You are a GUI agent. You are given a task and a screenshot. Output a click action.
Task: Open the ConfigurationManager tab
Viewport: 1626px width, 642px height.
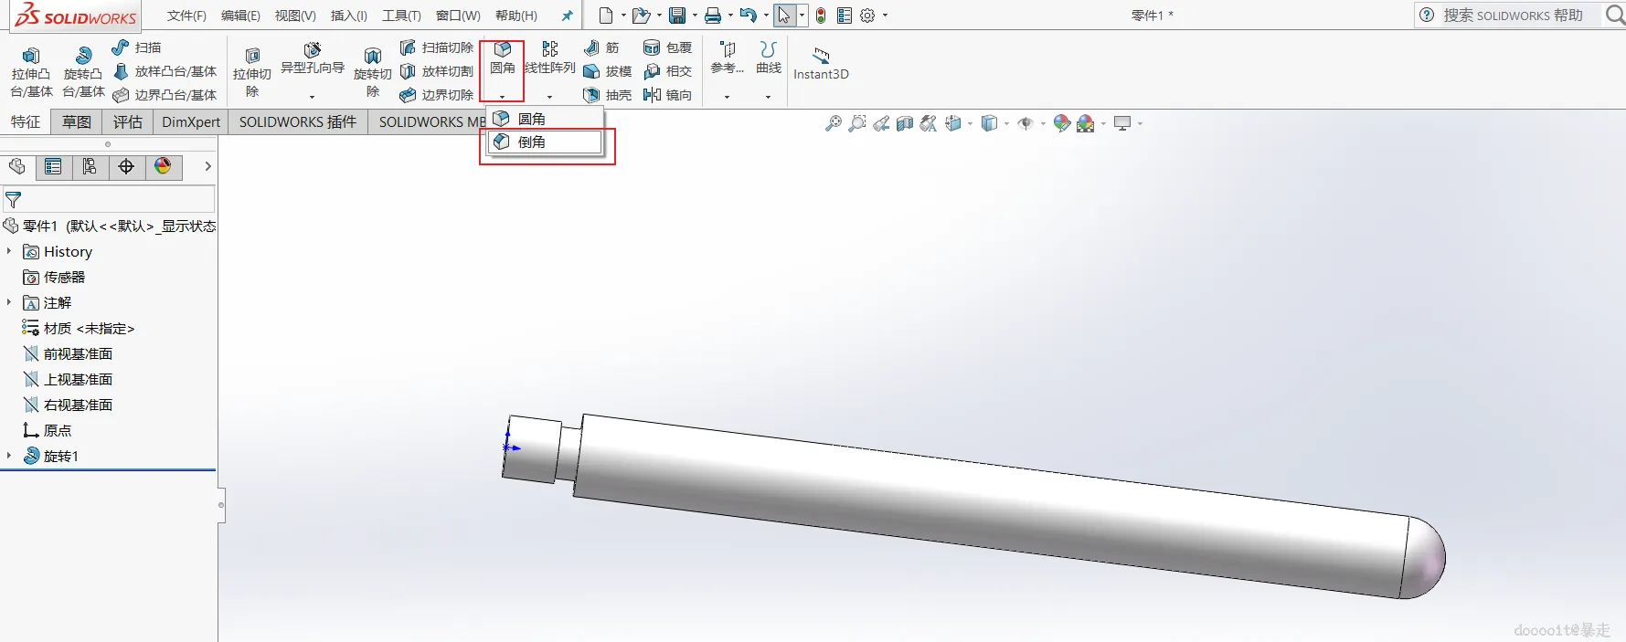pyautogui.click(x=90, y=166)
